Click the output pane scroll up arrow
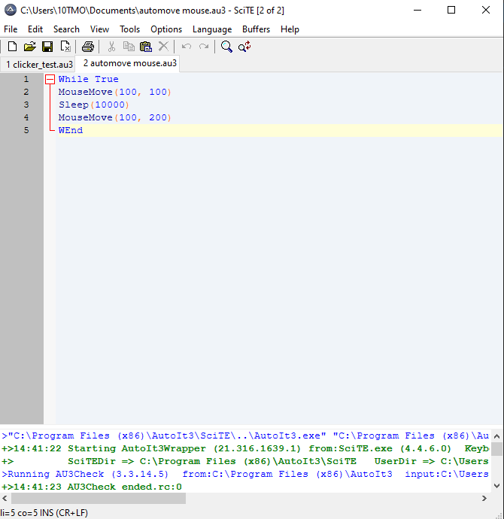Screen dimensions: 504x519 click(496, 436)
